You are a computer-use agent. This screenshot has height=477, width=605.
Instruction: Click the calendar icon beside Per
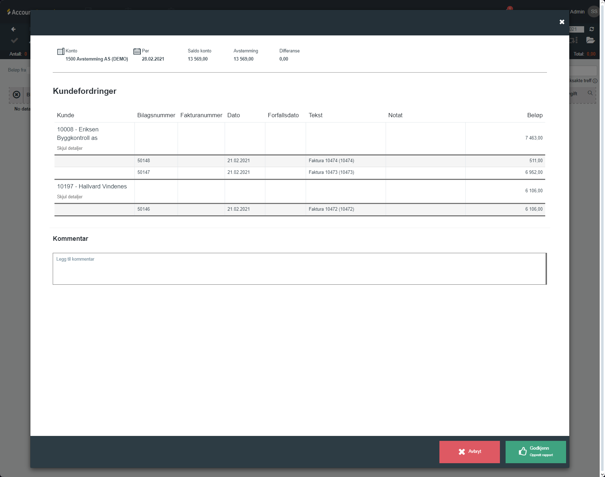[x=137, y=51]
